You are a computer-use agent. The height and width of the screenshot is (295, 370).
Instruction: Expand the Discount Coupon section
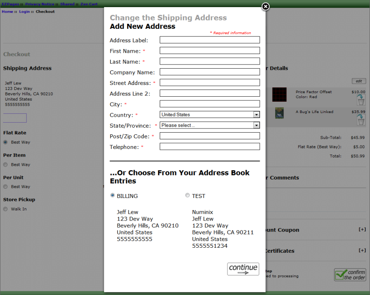[x=362, y=230]
